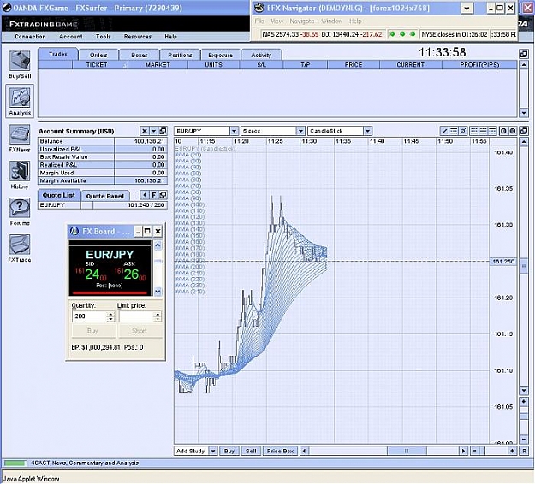The height and width of the screenshot is (484, 535).
Task: Open the Navigate menu in EFX Navigator
Action: tap(302, 21)
